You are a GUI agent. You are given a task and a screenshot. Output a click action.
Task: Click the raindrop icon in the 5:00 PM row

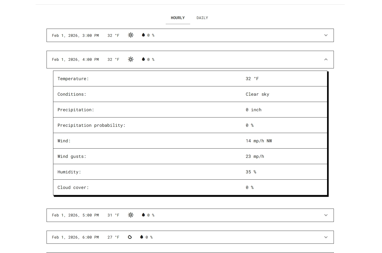coord(143,215)
